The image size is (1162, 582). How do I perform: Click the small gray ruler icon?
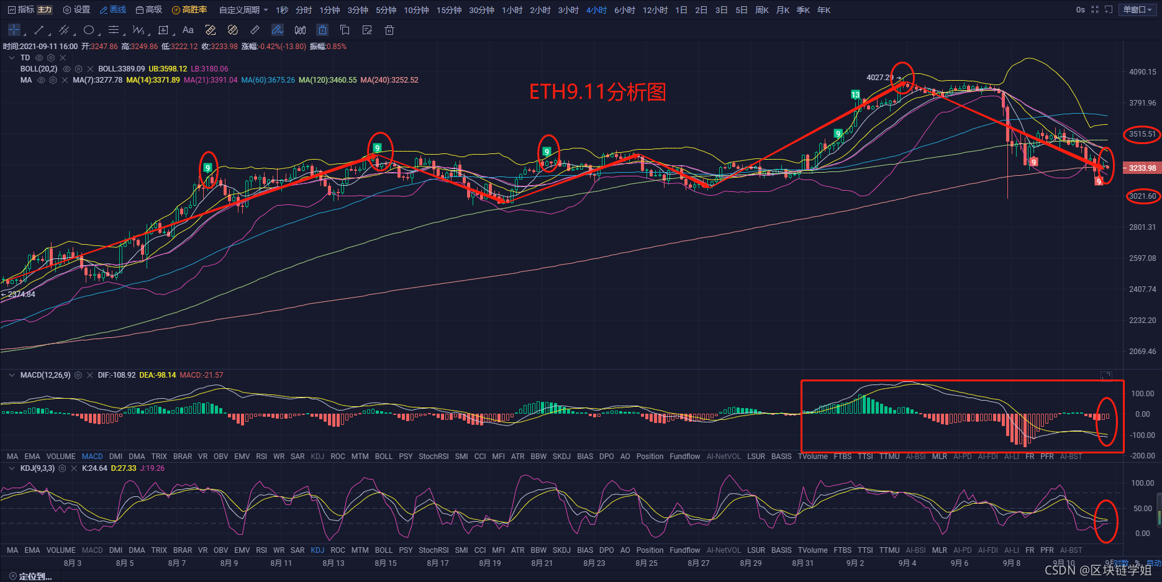point(255,30)
